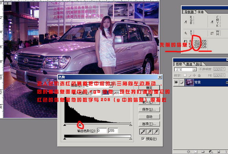Toggle the 预览 preview checkbox
The width and height of the screenshot is (228, 154).
click(143, 139)
